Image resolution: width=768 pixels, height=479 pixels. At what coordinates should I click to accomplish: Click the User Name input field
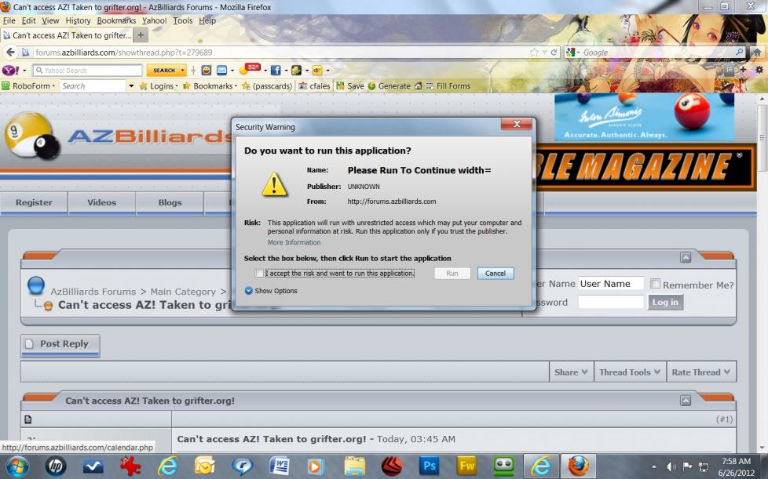pyautogui.click(x=610, y=284)
